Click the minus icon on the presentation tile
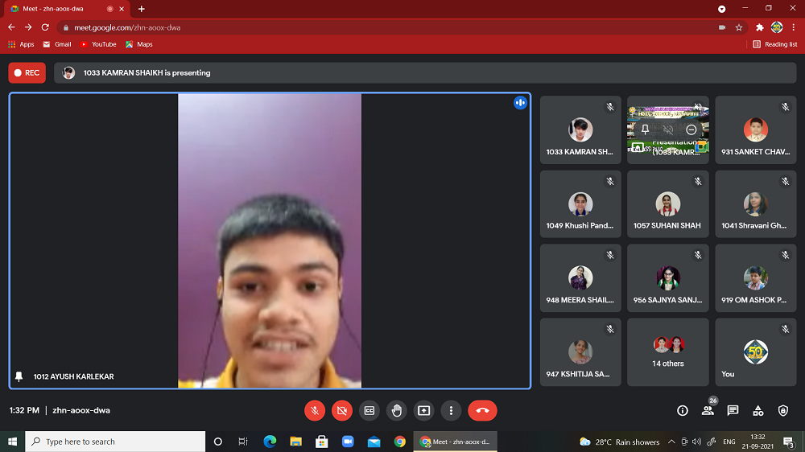Screen dimensions: 805x452 coord(691,129)
